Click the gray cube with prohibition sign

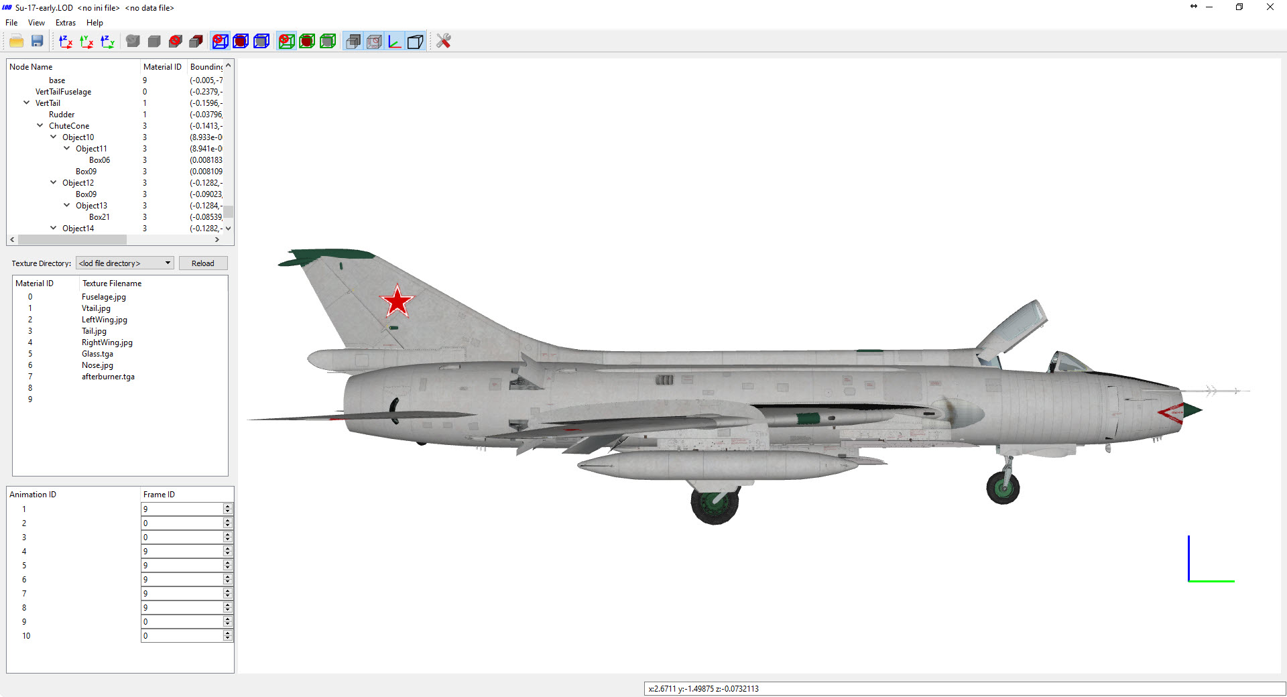(x=176, y=42)
